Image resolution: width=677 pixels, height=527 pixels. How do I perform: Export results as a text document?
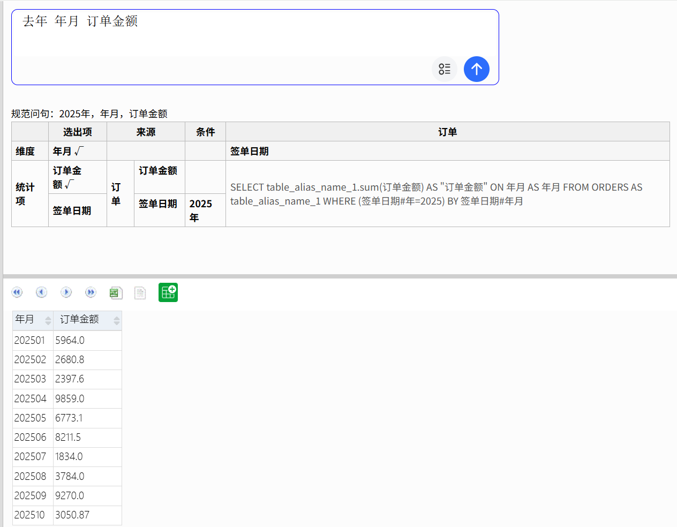coord(140,292)
